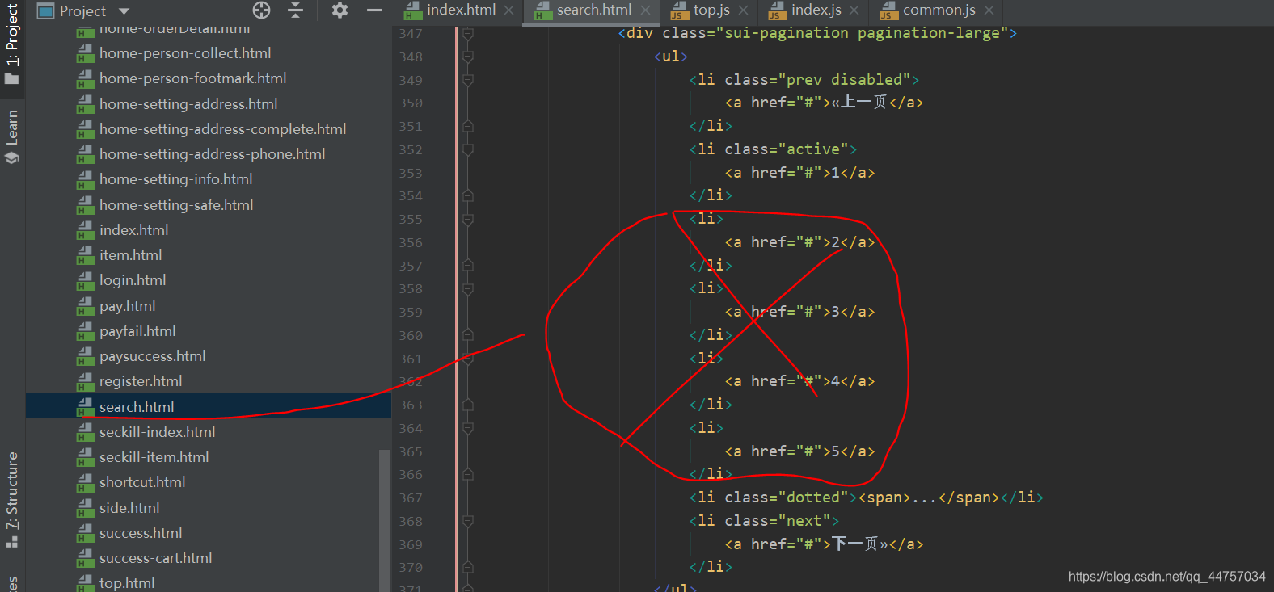Collapse the code fold at line 352

click(468, 150)
